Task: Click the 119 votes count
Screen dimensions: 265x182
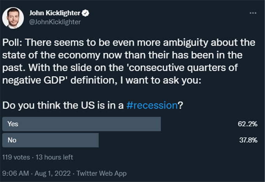Action: (x=16, y=157)
